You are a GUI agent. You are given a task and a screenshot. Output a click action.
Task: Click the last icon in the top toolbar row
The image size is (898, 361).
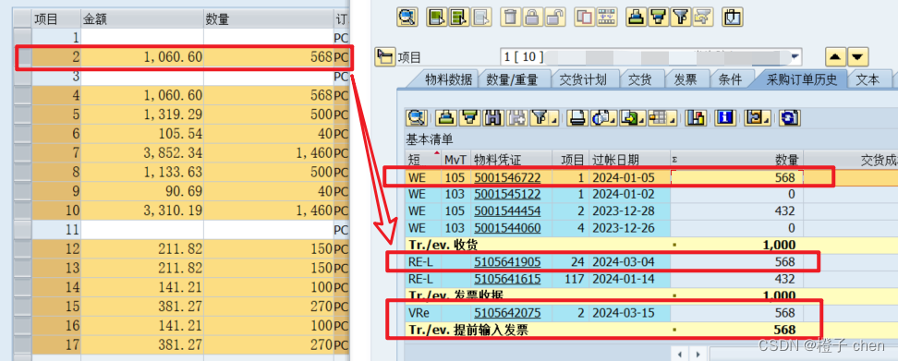[732, 18]
